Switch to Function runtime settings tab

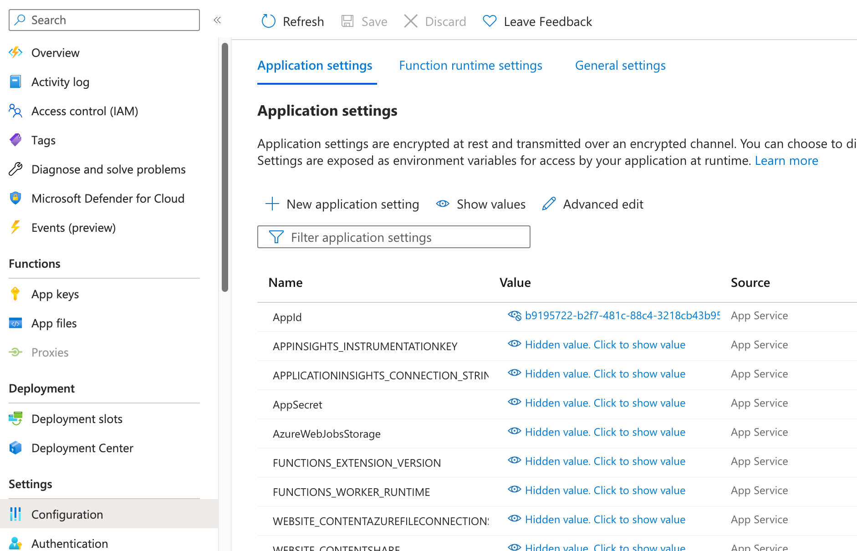click(470, 66)
